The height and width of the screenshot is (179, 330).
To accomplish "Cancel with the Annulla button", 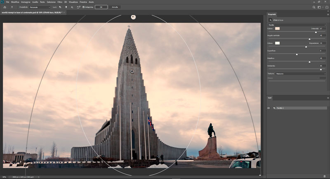I will [115, 7].
